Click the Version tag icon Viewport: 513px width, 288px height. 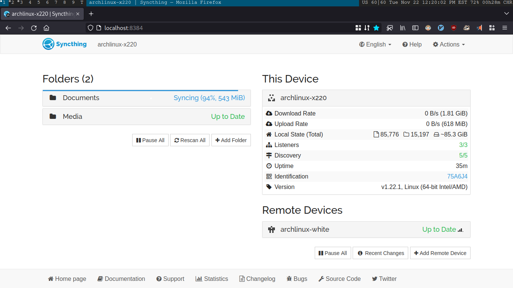(x=269, y=187)
